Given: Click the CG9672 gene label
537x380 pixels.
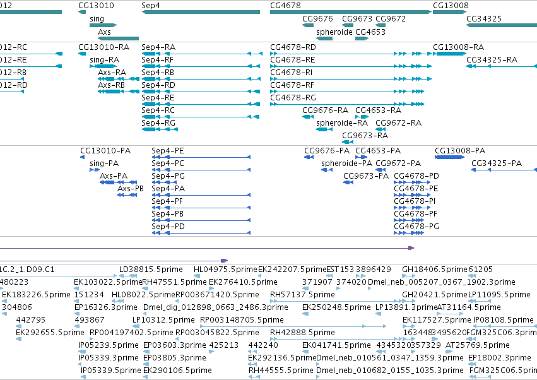Looking at the screenshot, I should [391, 19].
